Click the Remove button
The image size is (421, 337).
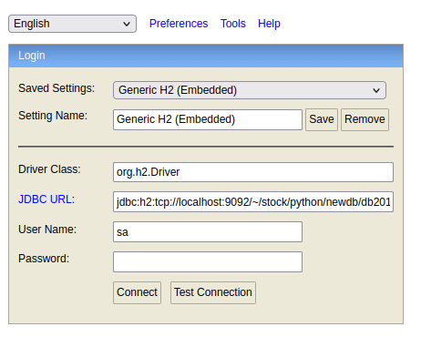[365, 119]
